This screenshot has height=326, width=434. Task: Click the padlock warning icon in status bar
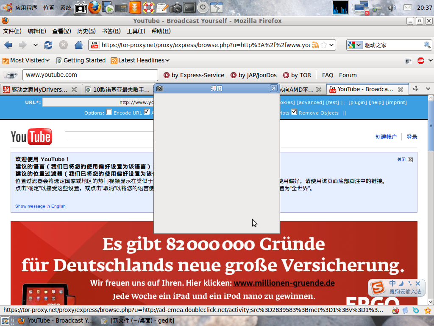click(396, 310)
